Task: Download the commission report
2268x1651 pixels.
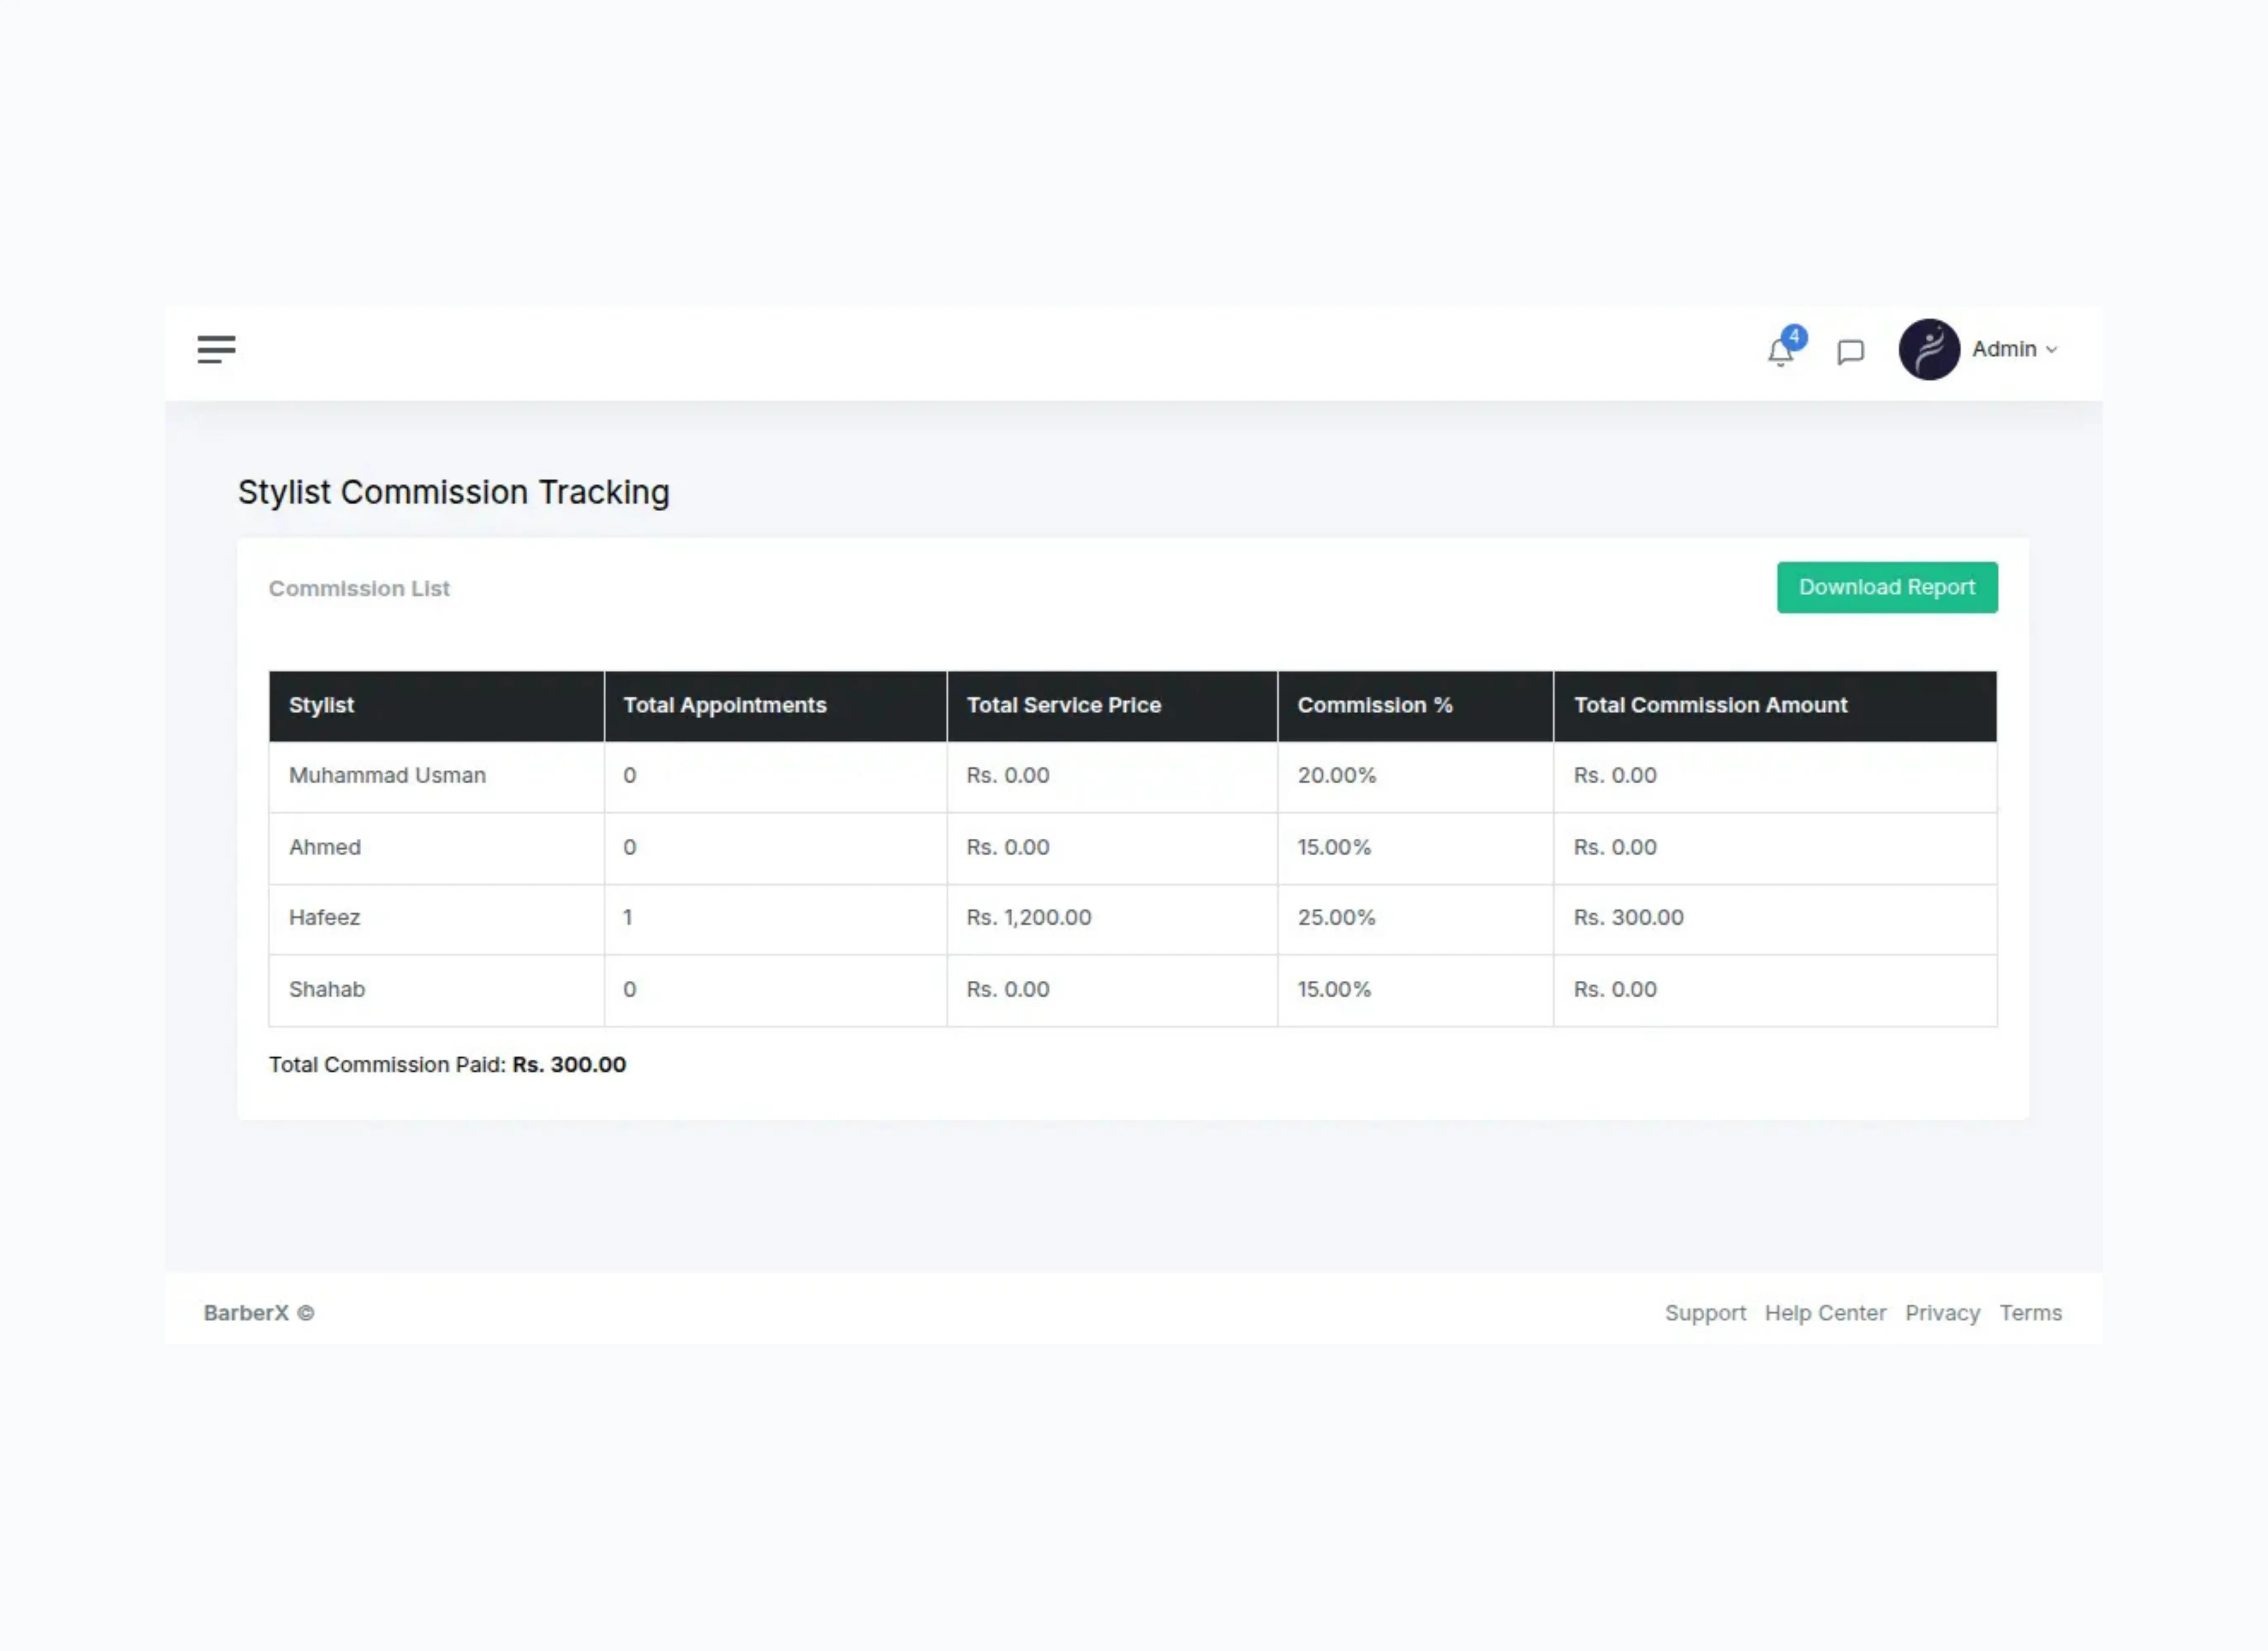Action: click(x=1887, y=588)
